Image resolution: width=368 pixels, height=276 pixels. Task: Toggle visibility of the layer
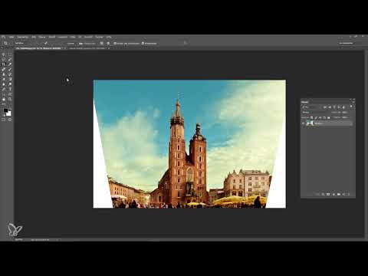point(303,123)
